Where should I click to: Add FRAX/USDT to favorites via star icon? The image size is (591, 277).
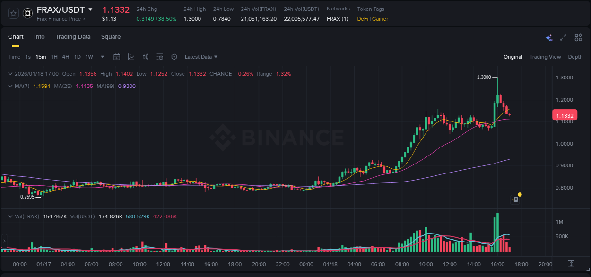(13, 13)
